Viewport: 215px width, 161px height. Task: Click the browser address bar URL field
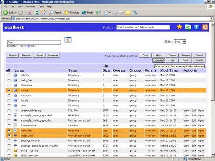111,18
